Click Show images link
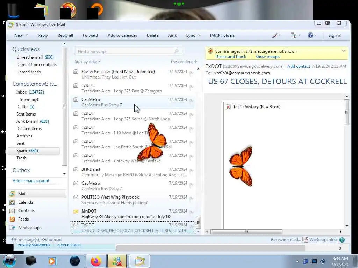This screenshot has width=358, height=268. click(267, 57)
